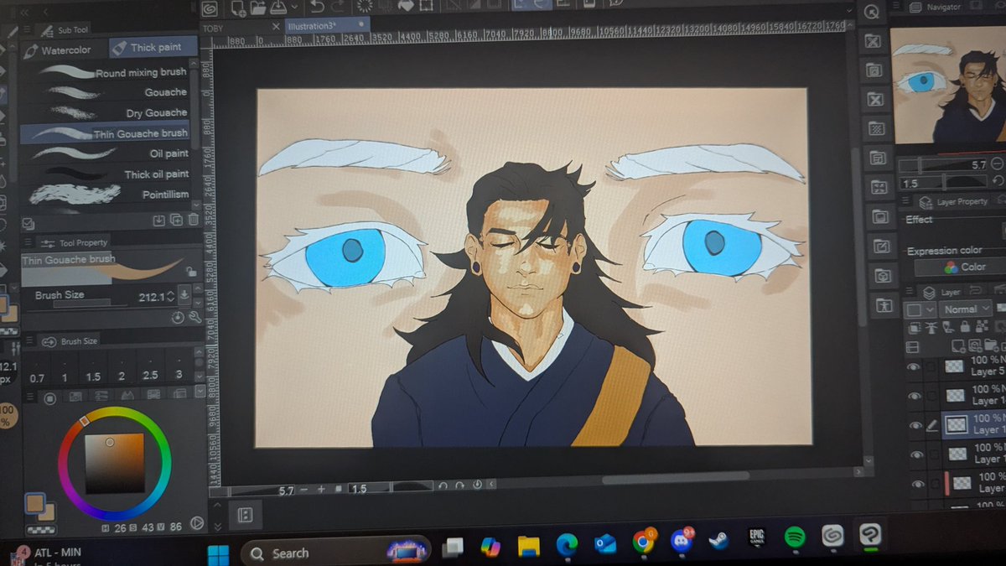Click the Open file folder icon

tap(258, 8)
